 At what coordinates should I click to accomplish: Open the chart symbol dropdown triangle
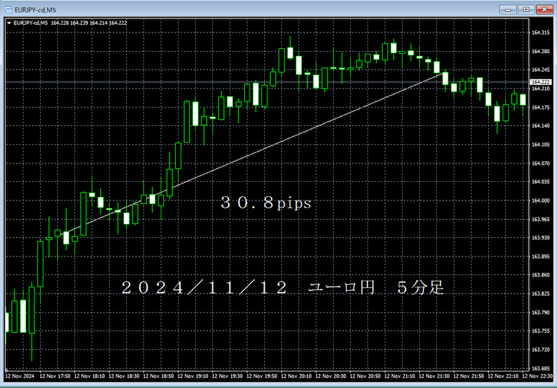click(x=9, y=23)
